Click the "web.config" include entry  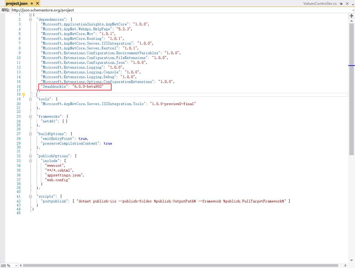(58, 180)
